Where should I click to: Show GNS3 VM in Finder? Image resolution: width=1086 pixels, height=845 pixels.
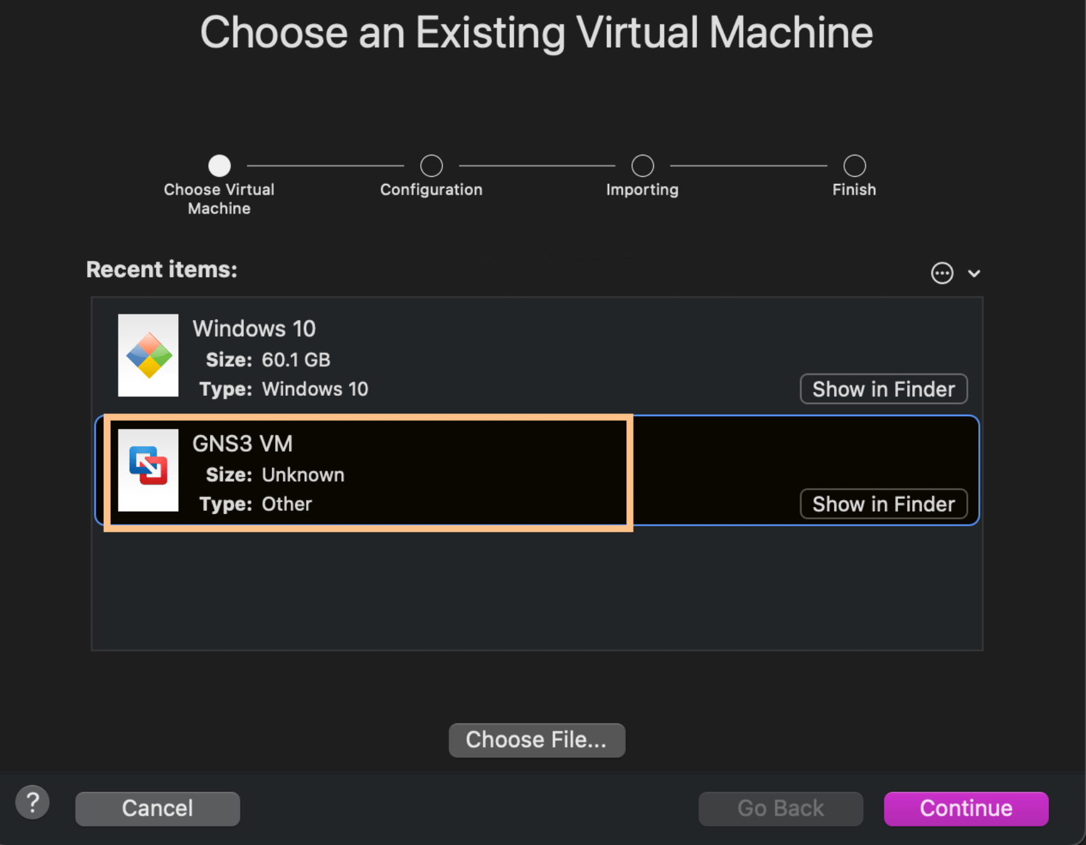tap(883, 504)
